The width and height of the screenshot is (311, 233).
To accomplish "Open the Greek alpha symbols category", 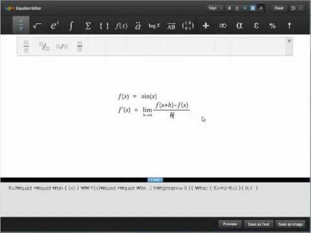I will [239, 26].
